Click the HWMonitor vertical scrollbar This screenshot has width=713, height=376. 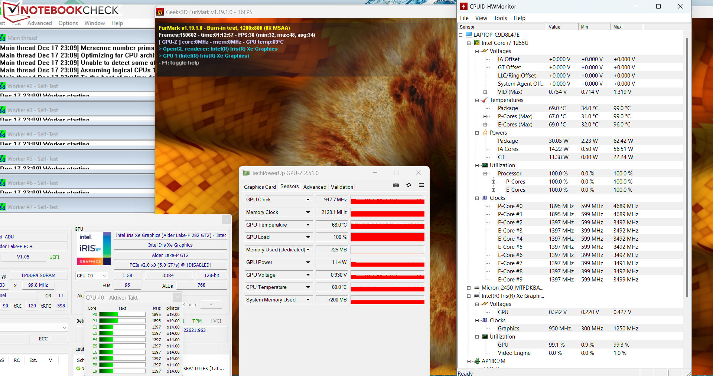(687, 167)
